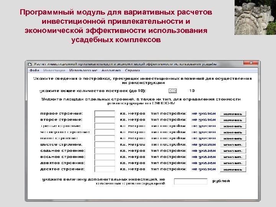Click the window title bar text

pos(125,64)
